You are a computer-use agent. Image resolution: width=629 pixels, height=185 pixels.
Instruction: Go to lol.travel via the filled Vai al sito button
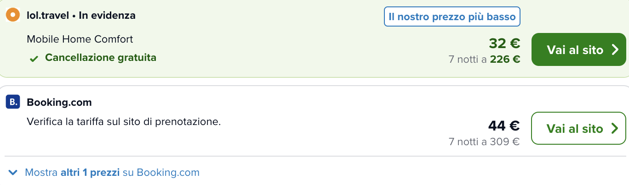tap(579, 49)
